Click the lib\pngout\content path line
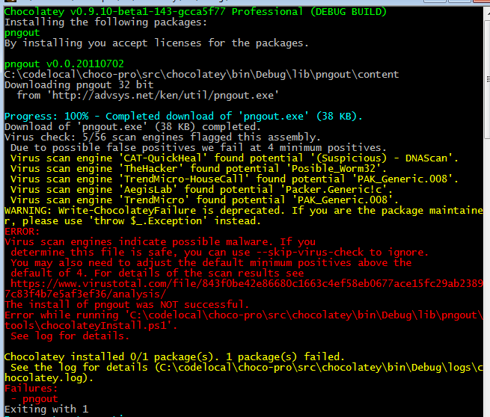The image size is (490, 417). [x=201, y=75]
